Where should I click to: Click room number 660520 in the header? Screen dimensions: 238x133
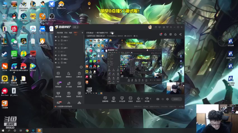[x=120, y=36]
